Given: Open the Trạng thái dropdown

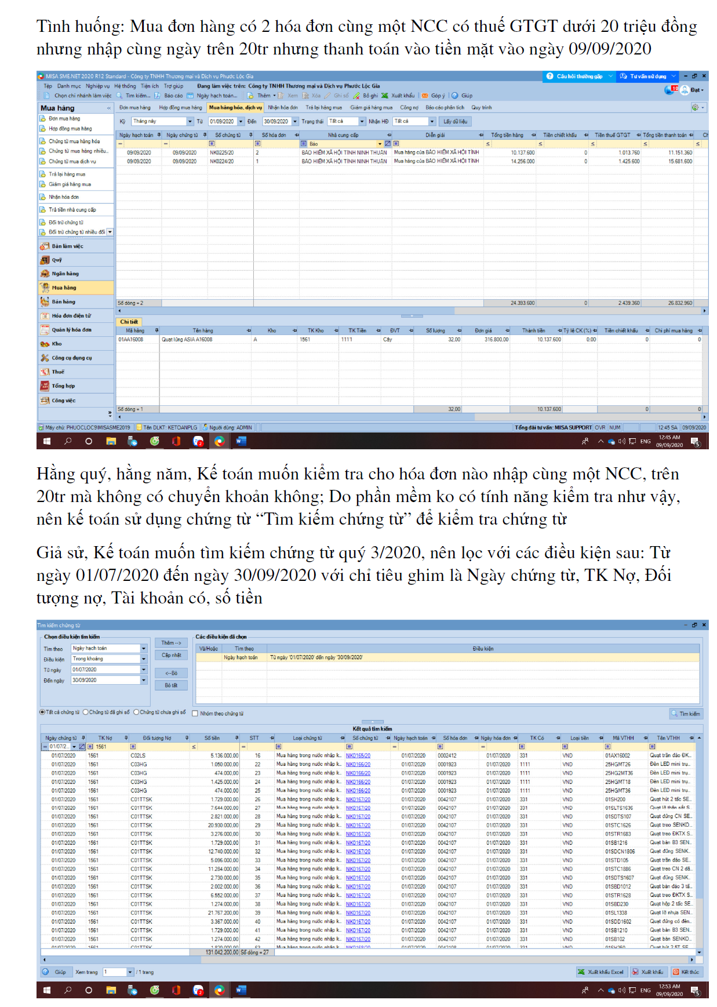Looking at the screenshot, I should 362,121.
